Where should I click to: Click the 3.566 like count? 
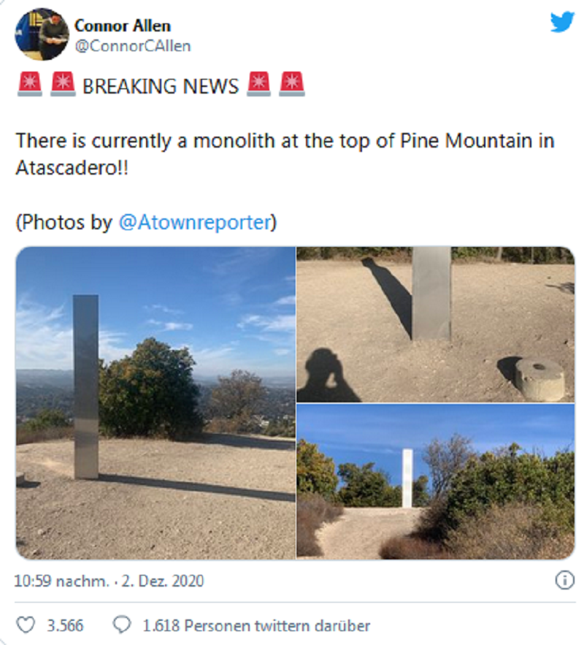[66, 626]
